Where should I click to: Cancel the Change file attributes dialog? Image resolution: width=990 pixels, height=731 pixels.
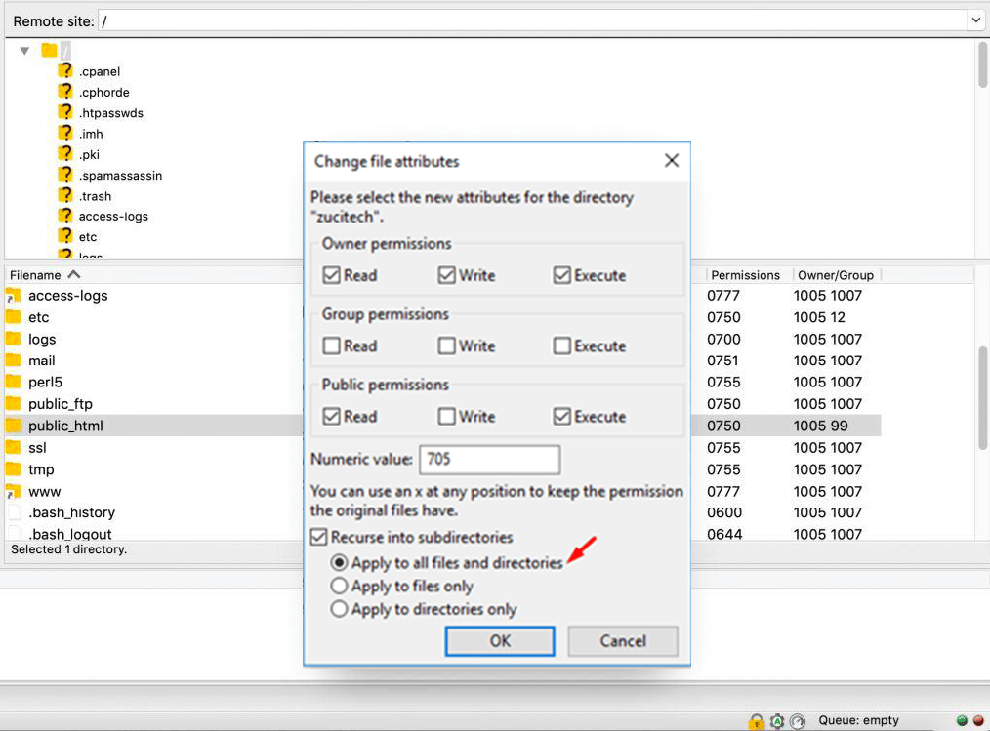point(623,641)
